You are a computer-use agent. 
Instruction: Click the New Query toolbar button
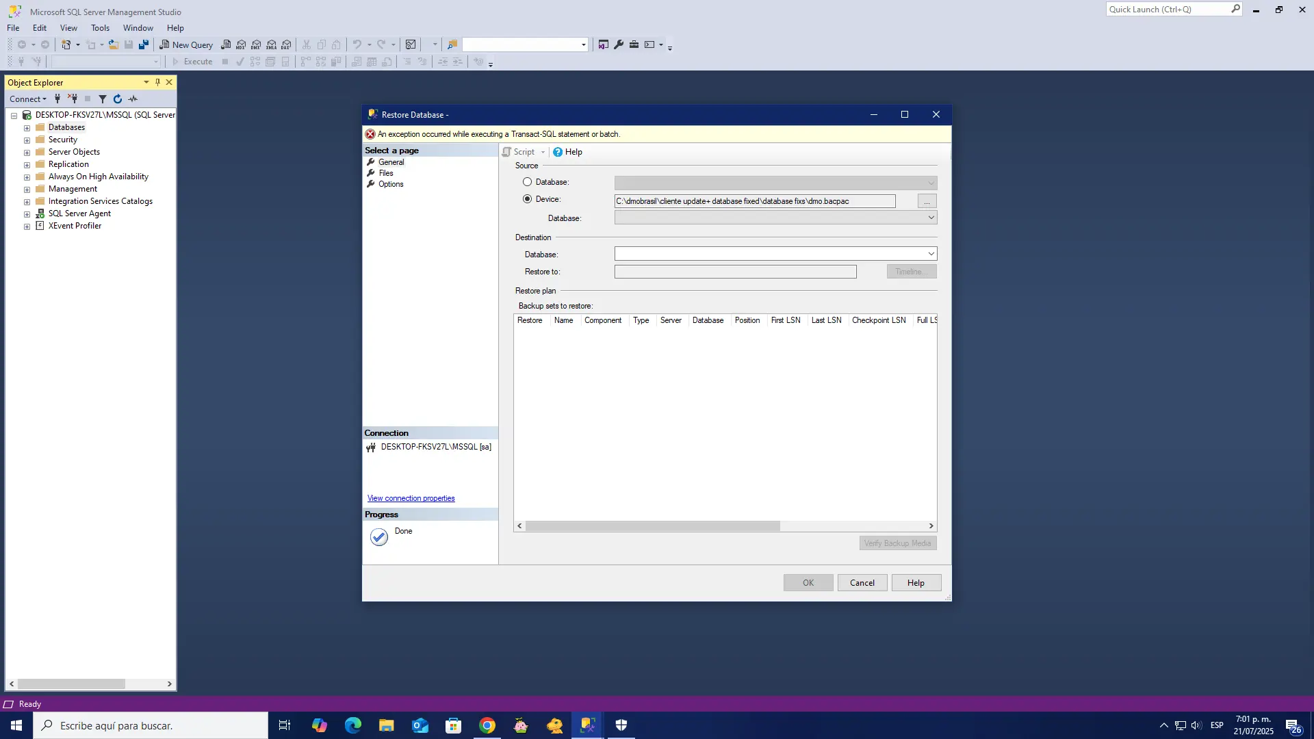186,44
